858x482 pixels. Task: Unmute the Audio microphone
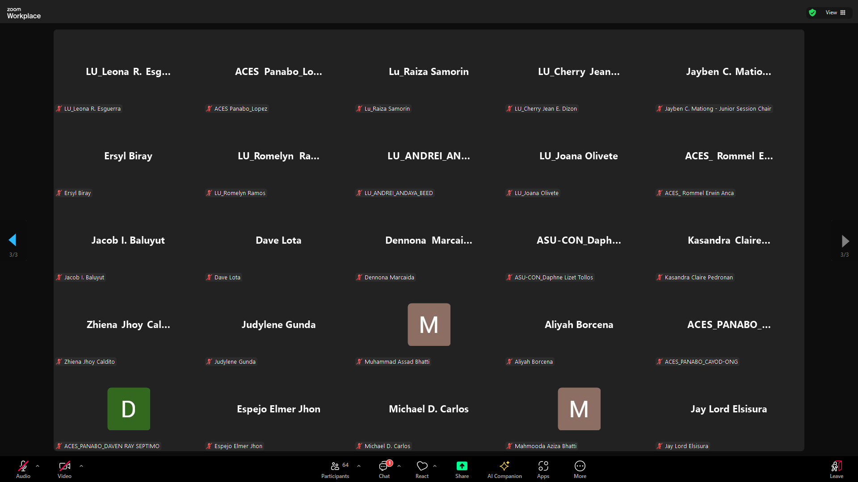point(23,469)
